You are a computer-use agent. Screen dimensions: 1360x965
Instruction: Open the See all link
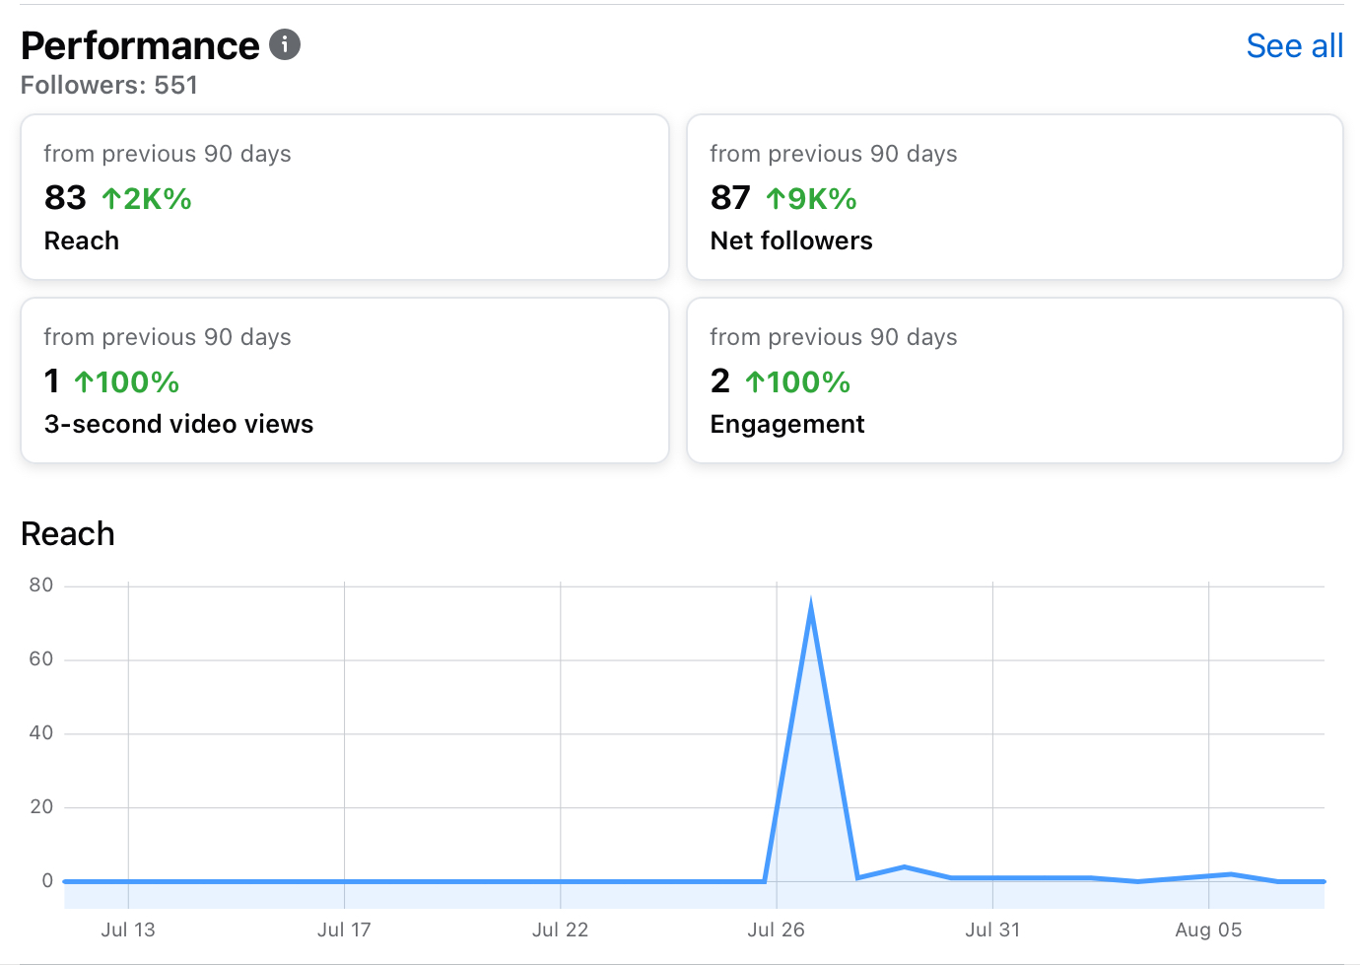(x=1294, y=46)
